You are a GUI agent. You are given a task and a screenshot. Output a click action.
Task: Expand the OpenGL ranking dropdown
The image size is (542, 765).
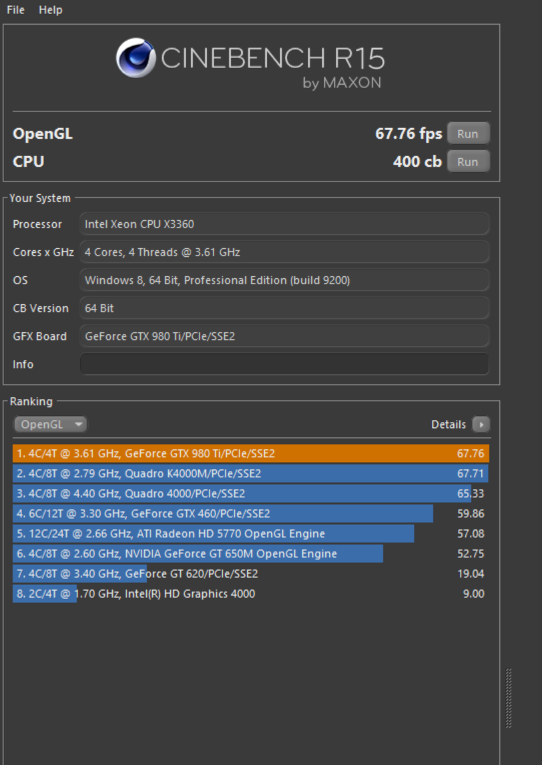point(50,425)
